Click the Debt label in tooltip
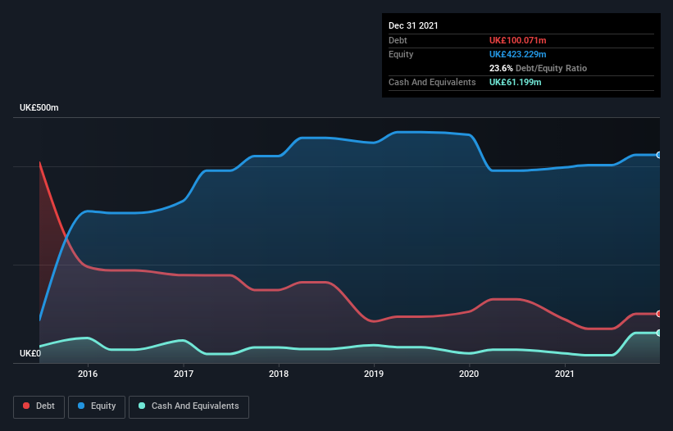 pyautogui.click(x=398, y=40)
